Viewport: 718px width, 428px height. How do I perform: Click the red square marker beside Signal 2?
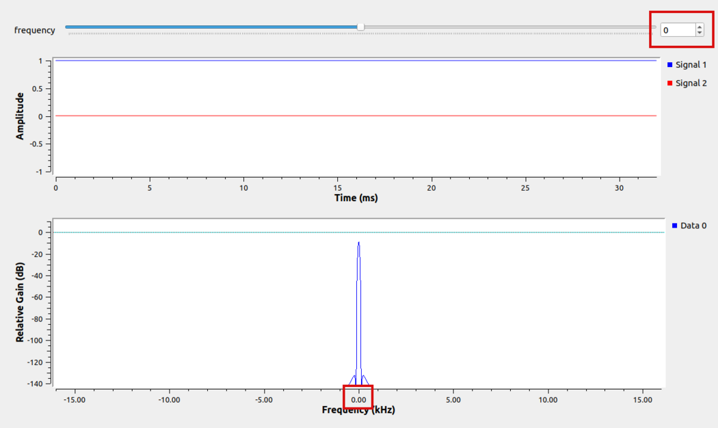[x=670, y=83]
